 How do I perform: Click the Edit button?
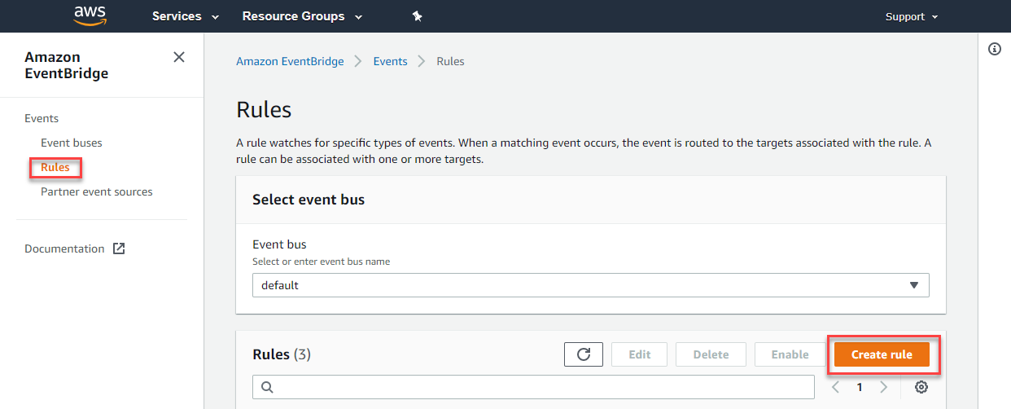click(x=640, y=354)
